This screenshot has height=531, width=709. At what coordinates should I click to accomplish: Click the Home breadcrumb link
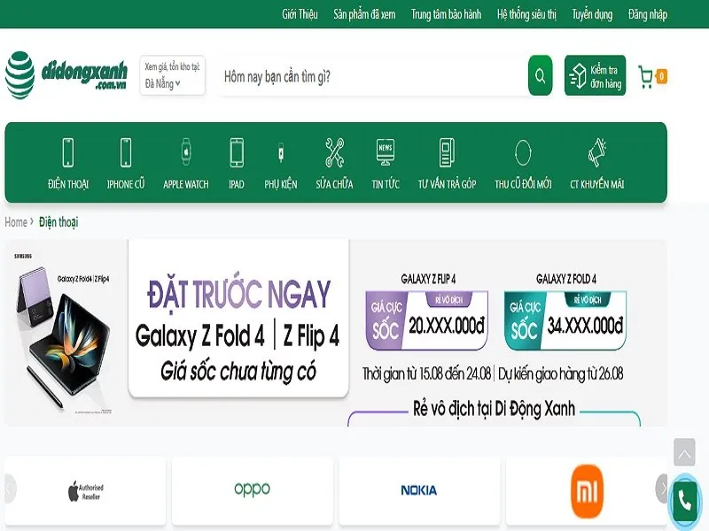click(16, 222)
